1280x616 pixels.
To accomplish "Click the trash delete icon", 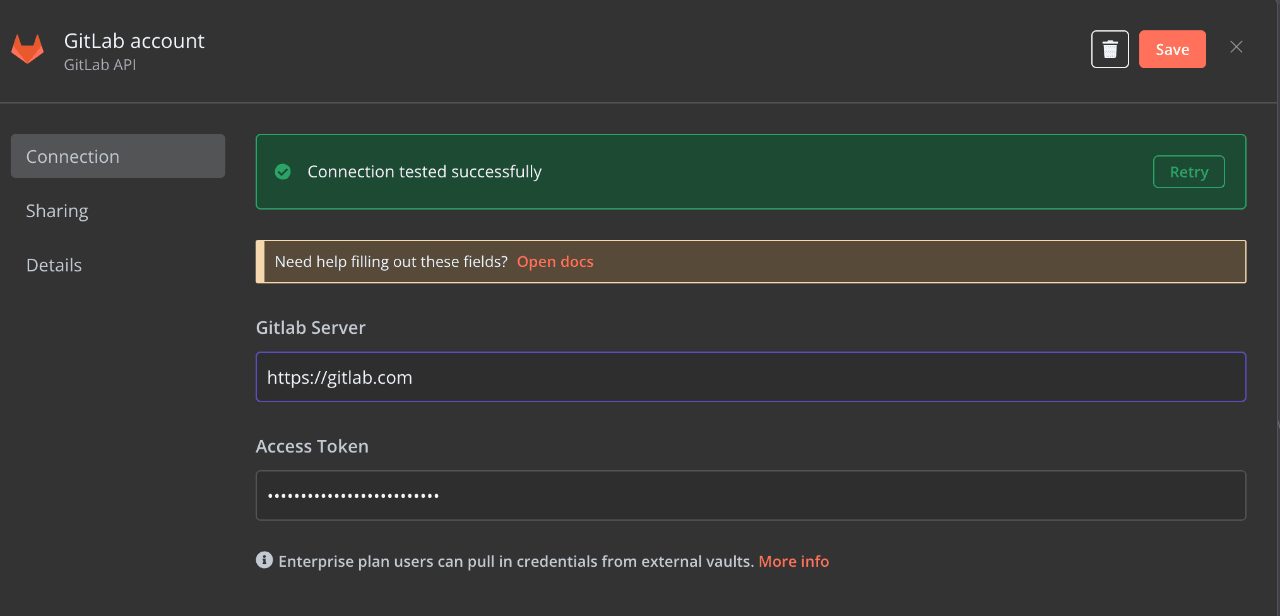I will [1110, 49].
